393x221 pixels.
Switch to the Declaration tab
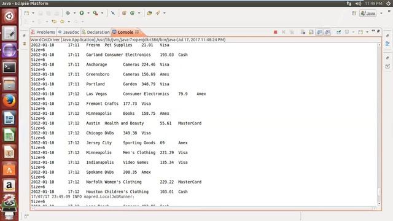(96, 32)
